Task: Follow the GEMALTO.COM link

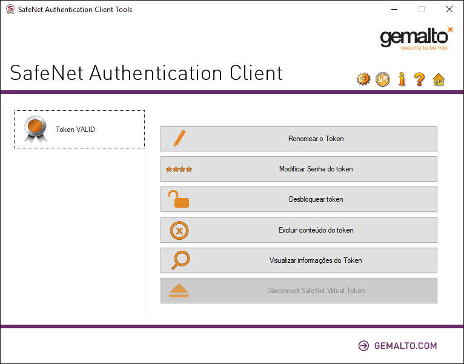Action: [x=397, y=346]
